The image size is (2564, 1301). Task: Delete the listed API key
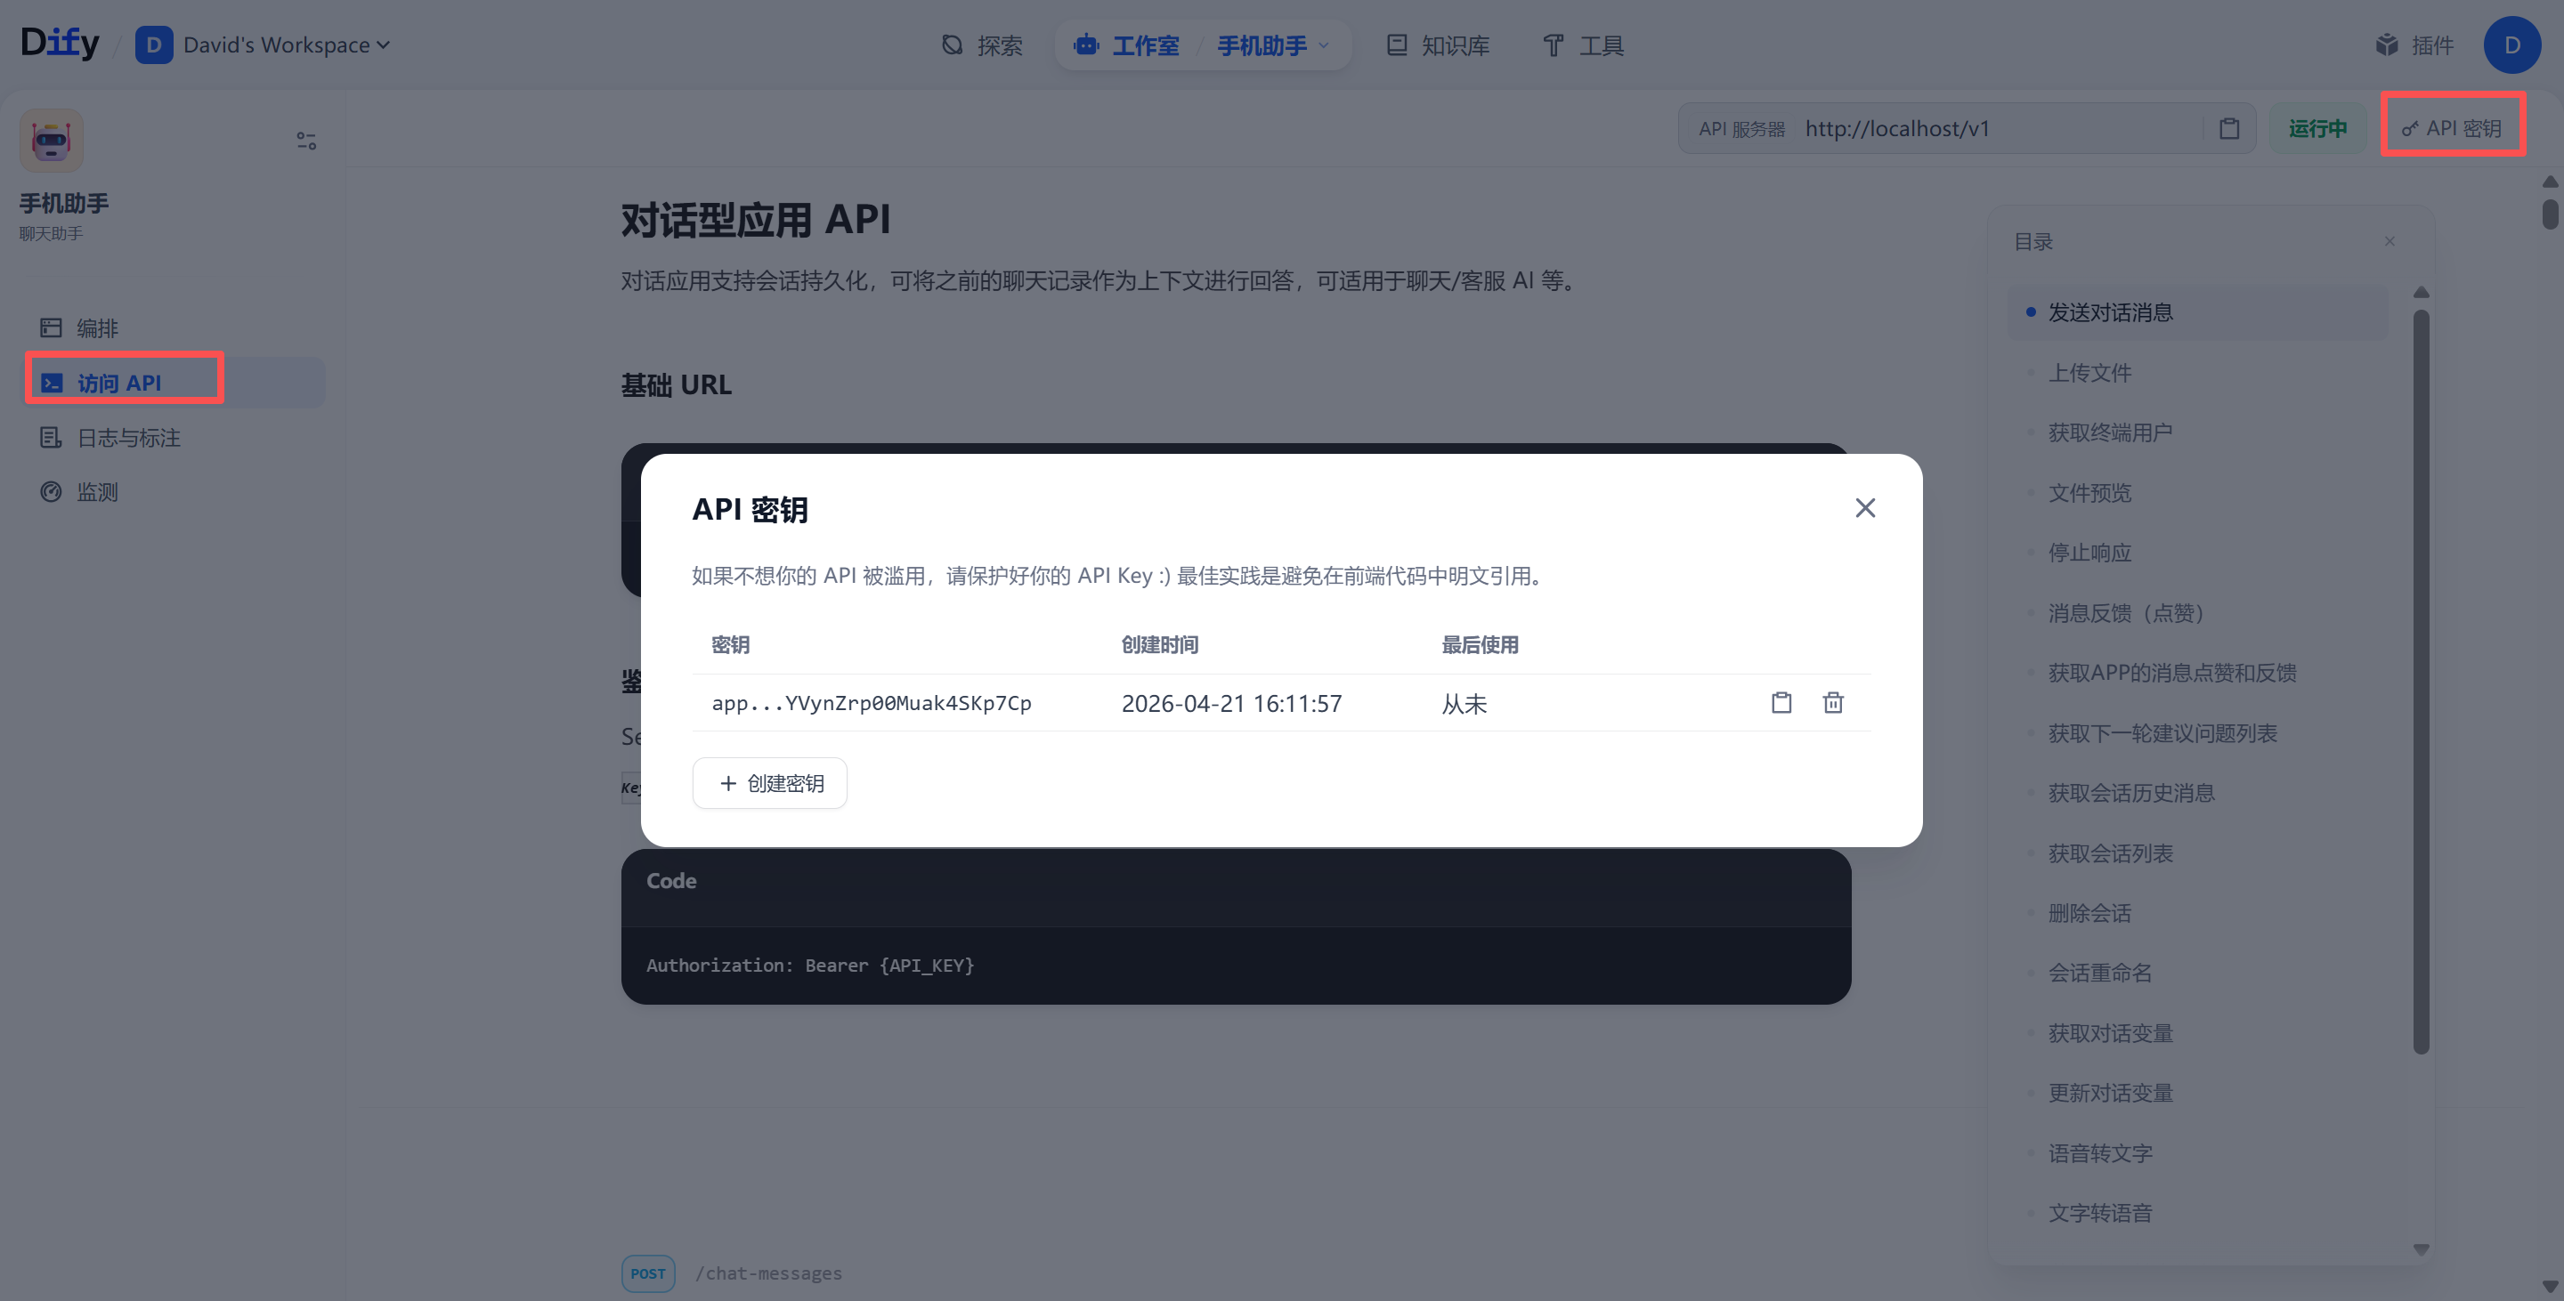click(1832, 703)
